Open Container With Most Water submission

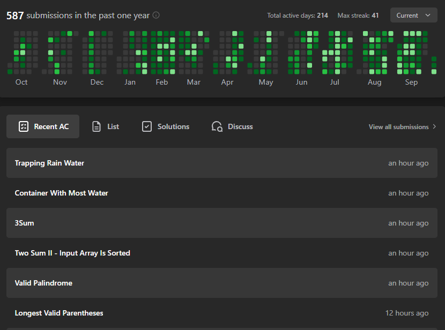click(222, 193)
